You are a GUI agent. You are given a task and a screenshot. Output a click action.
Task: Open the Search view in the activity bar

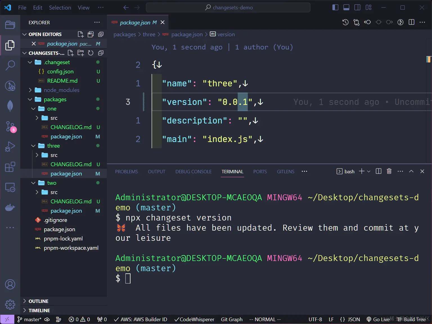coord(10,65)
